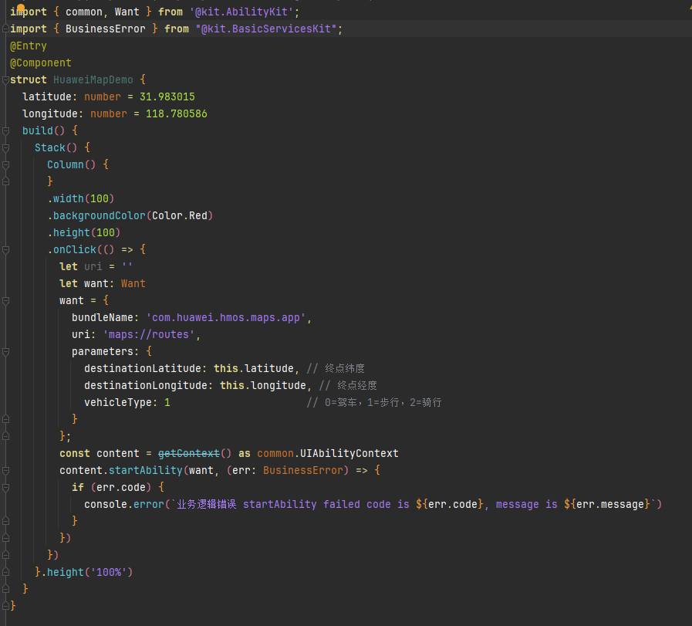Click the HuaweiMapDemo struct name

pyautogui.click(x=93, y=80)
